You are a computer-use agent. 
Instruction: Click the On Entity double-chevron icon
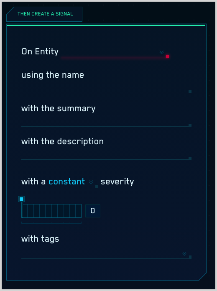[161, 52]
